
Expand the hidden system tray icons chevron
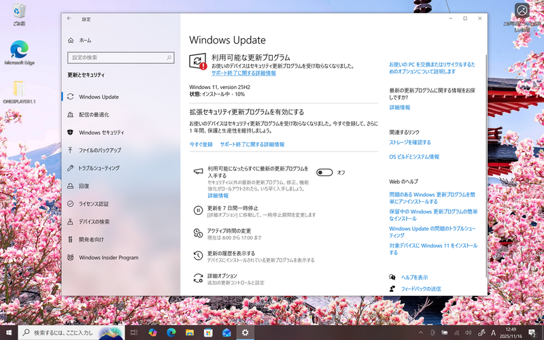421,333
